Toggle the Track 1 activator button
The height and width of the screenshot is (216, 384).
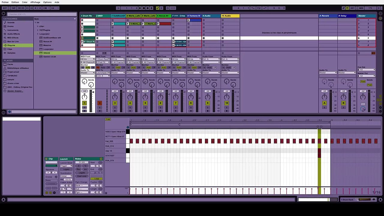tap(84, 103)
